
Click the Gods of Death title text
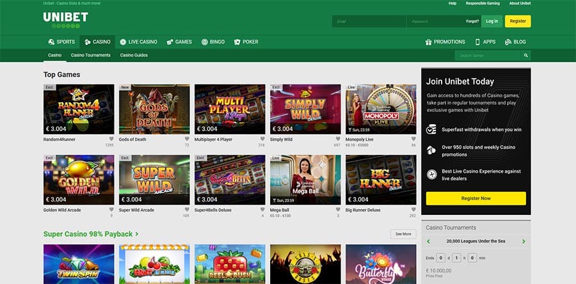[132, 139]
